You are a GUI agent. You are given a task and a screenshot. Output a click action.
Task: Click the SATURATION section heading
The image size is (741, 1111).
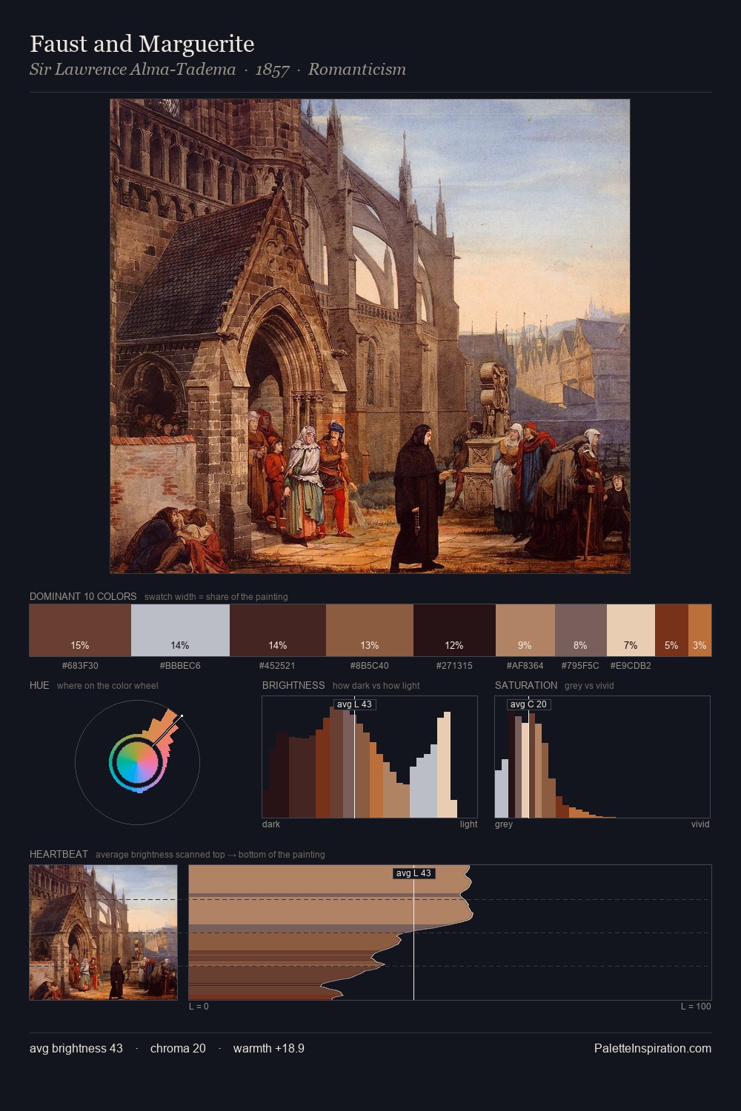pos(526,685)
